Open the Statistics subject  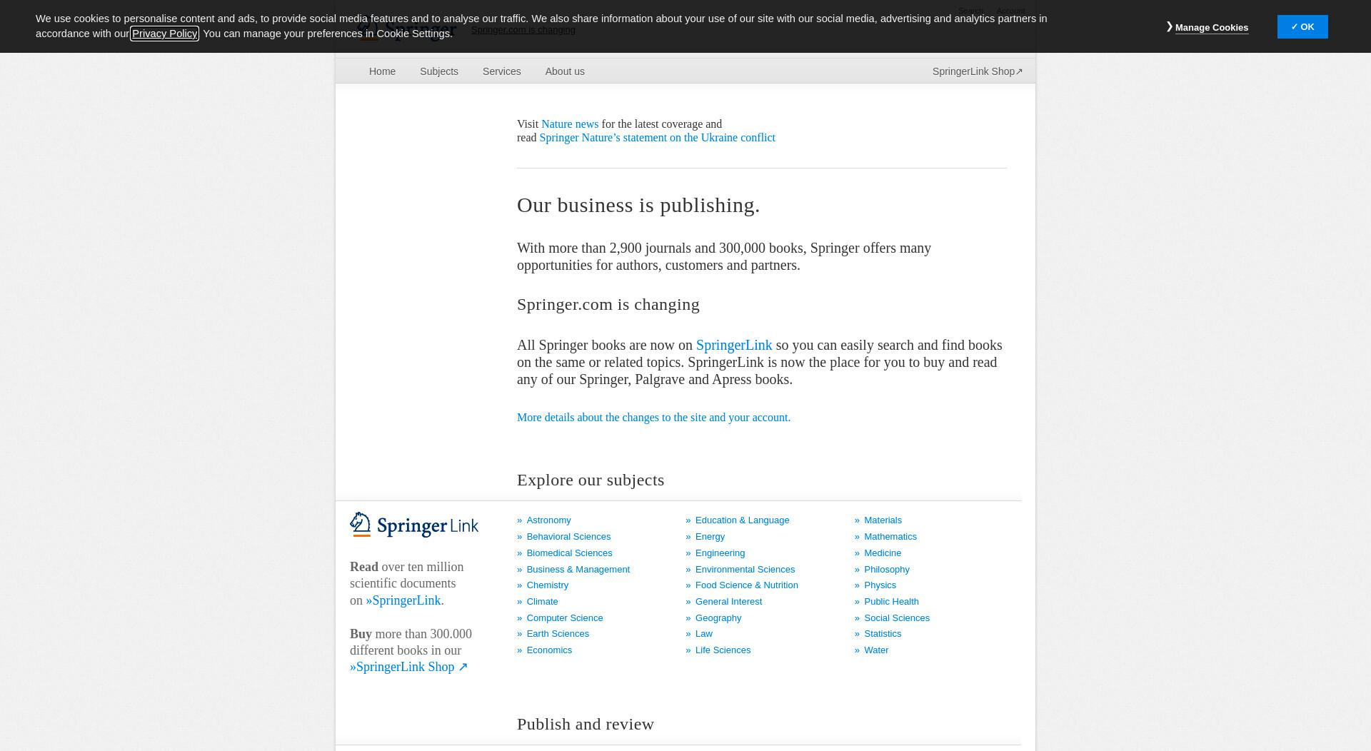[x=882, y=634]
